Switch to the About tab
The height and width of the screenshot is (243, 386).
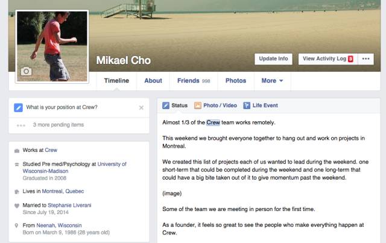tap(153, 81)
